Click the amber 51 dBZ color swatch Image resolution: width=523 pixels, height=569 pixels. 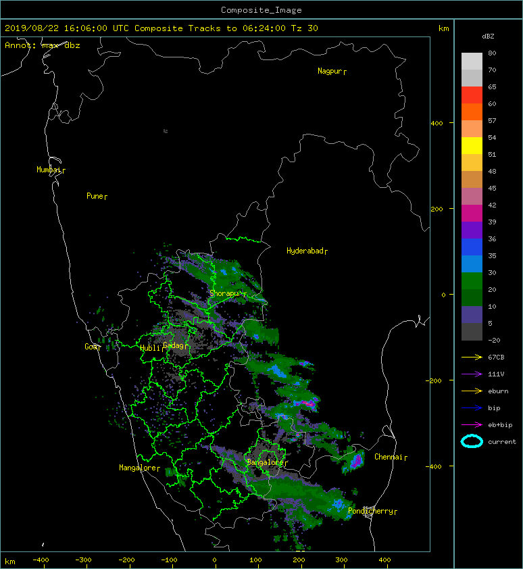[472, 163]
